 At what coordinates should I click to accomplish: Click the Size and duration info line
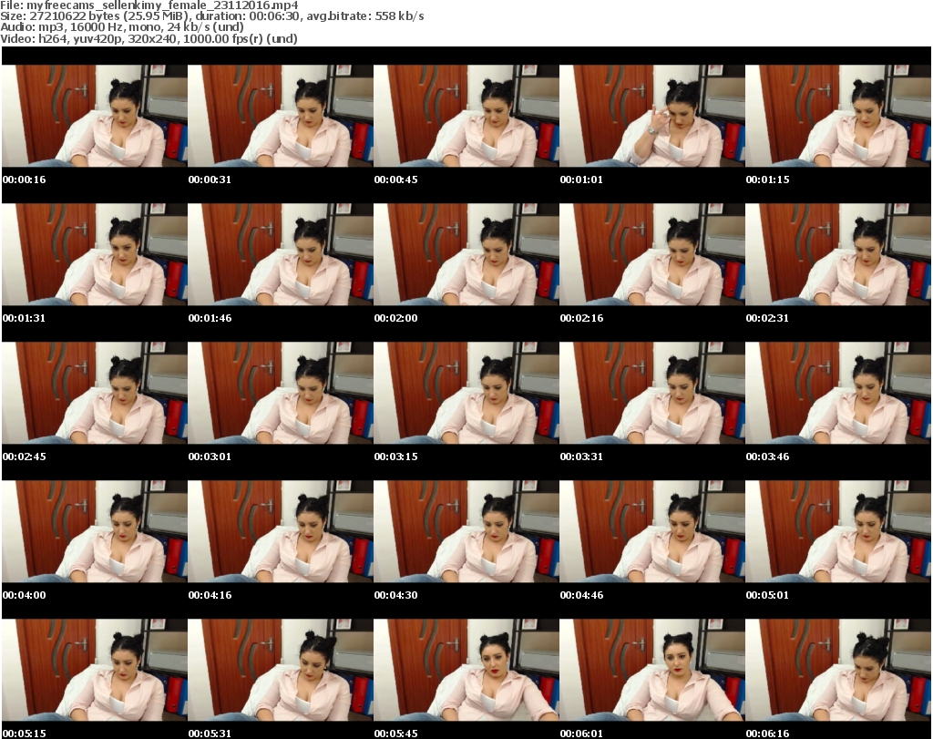point(211,16)
